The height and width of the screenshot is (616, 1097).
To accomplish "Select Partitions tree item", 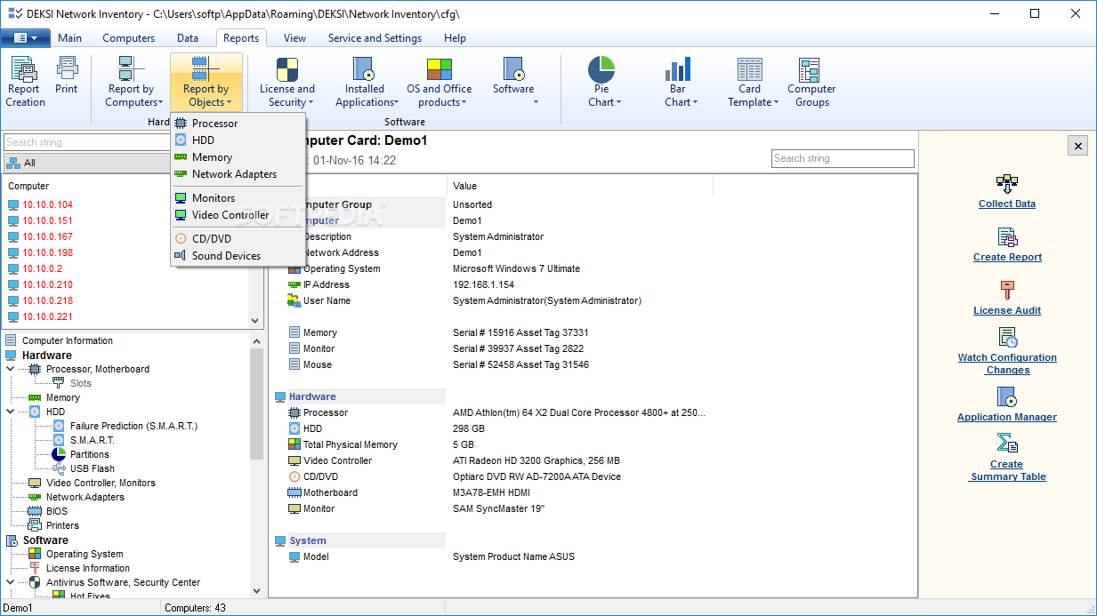I will click(x=90, y=454).
